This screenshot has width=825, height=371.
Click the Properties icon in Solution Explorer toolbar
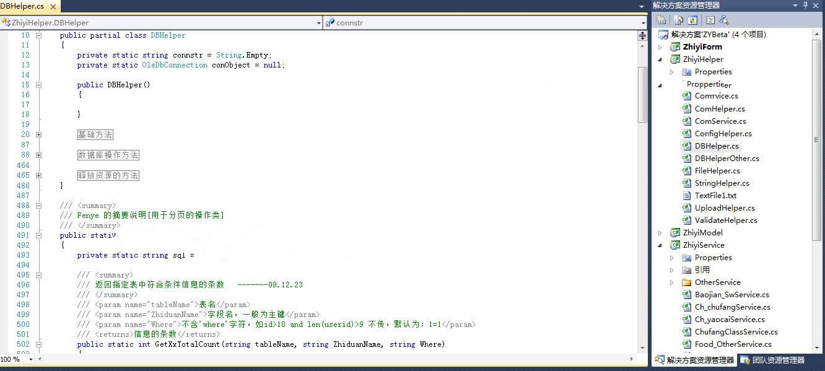pos(661,20)
